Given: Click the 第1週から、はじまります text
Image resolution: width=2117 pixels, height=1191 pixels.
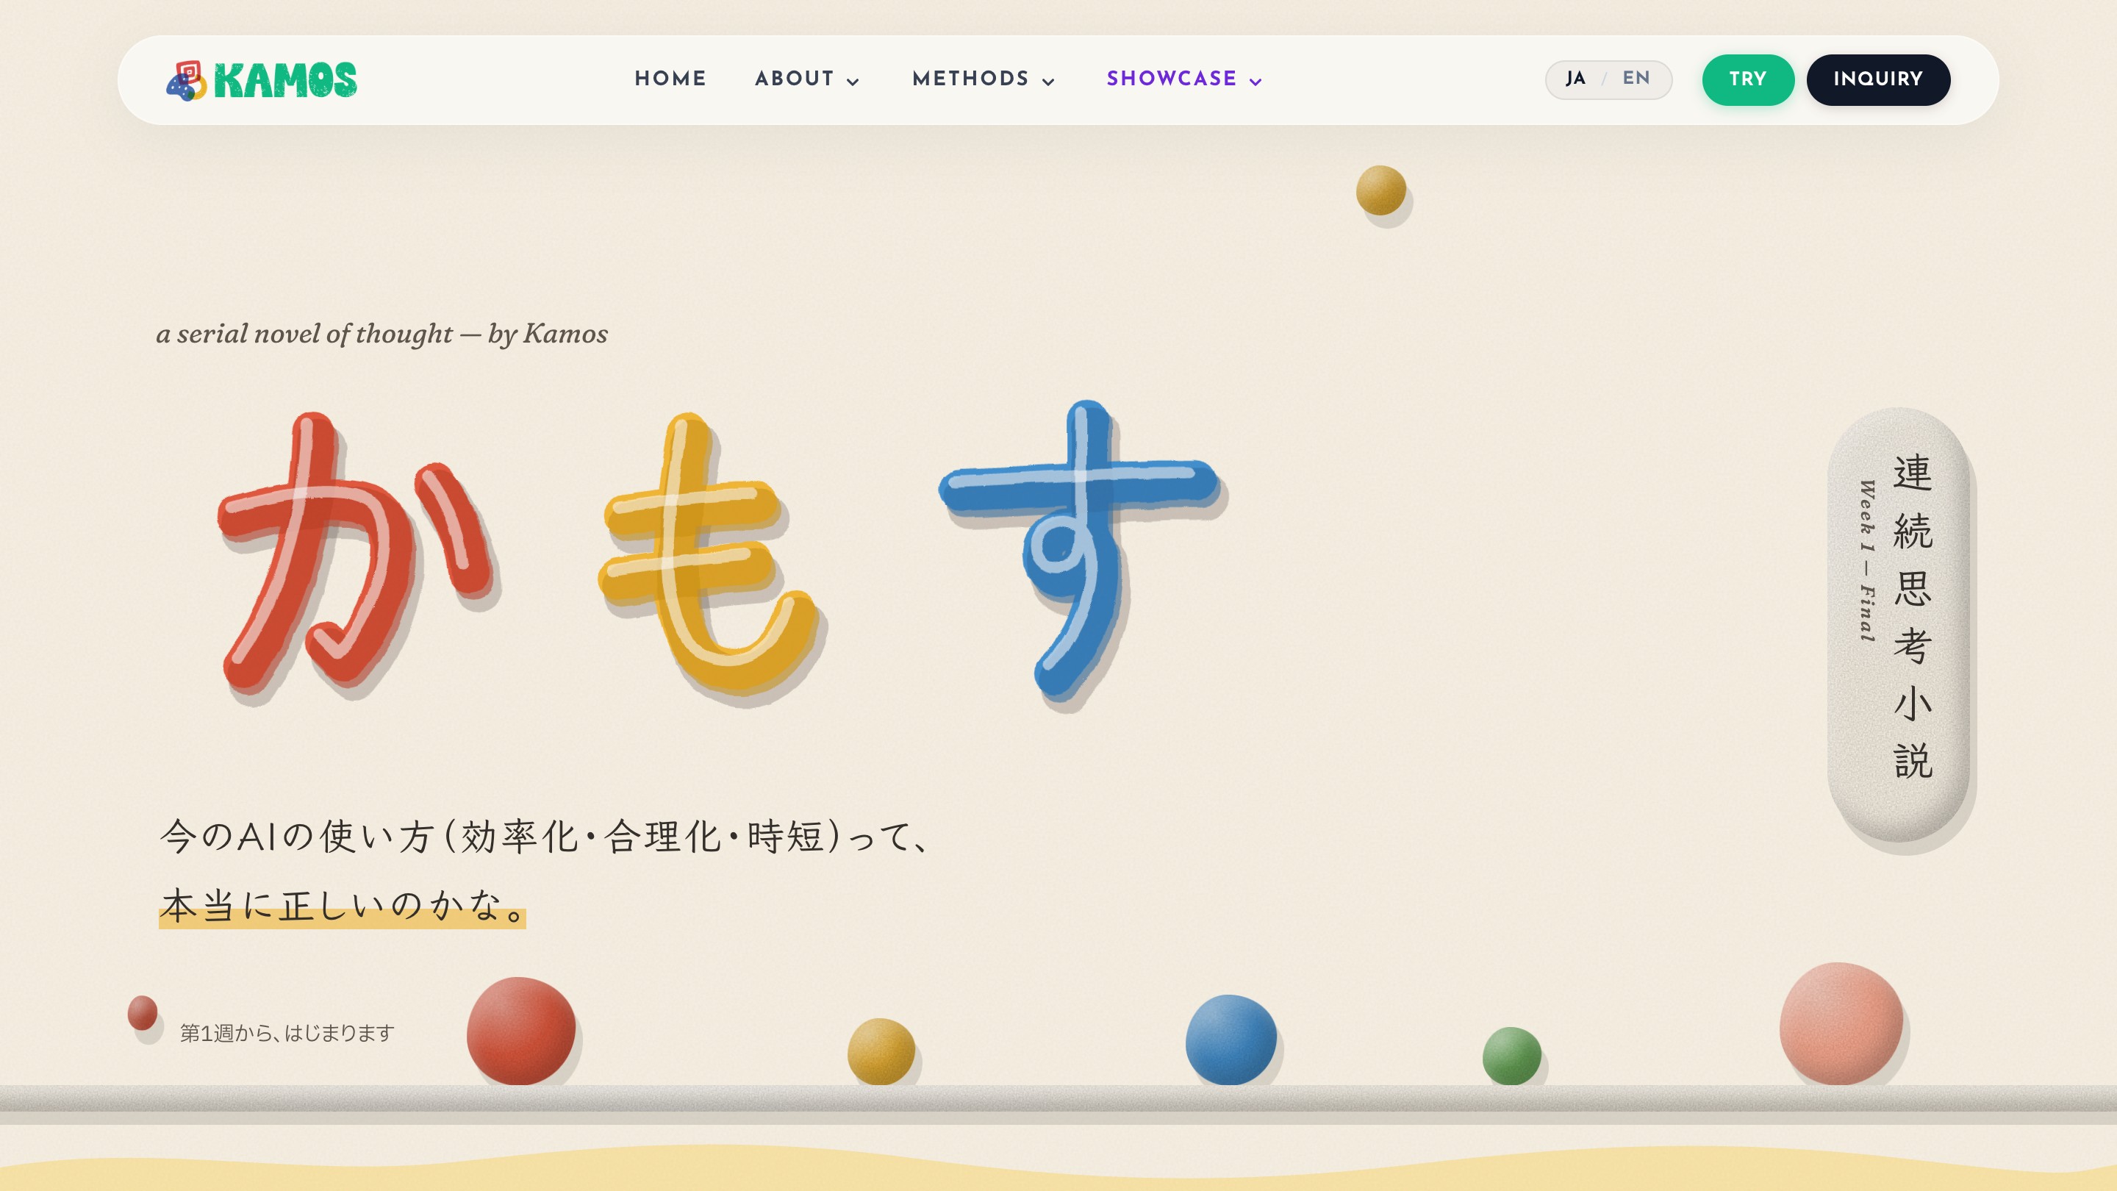Looking at the screenshot, I should [287, 1033].
